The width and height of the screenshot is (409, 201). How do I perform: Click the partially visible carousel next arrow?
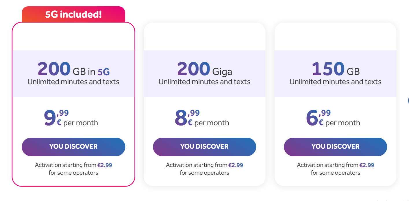408,100
